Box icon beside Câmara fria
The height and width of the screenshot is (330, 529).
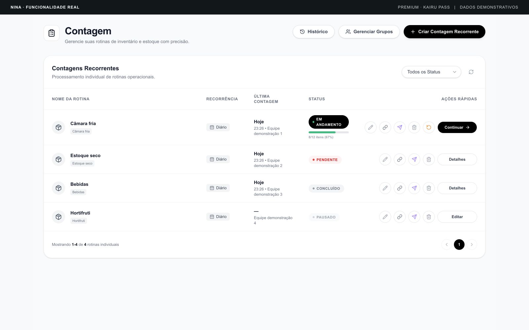[x=59, y=127]
